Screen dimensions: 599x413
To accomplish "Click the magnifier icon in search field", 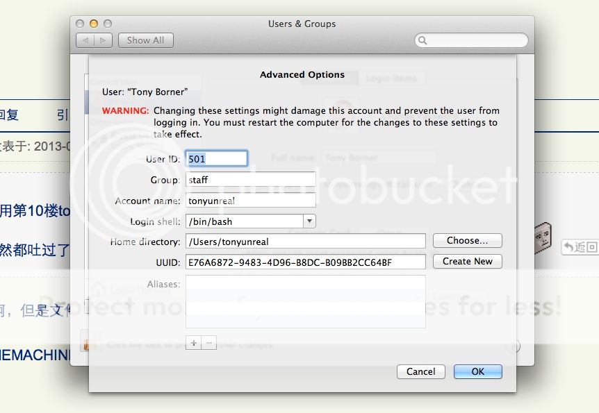I will pyautogui.click(x=422, y=40).
